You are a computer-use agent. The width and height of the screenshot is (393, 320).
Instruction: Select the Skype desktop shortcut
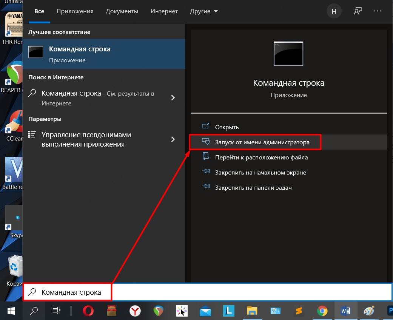pyautogui.click(x=14, y=222)
